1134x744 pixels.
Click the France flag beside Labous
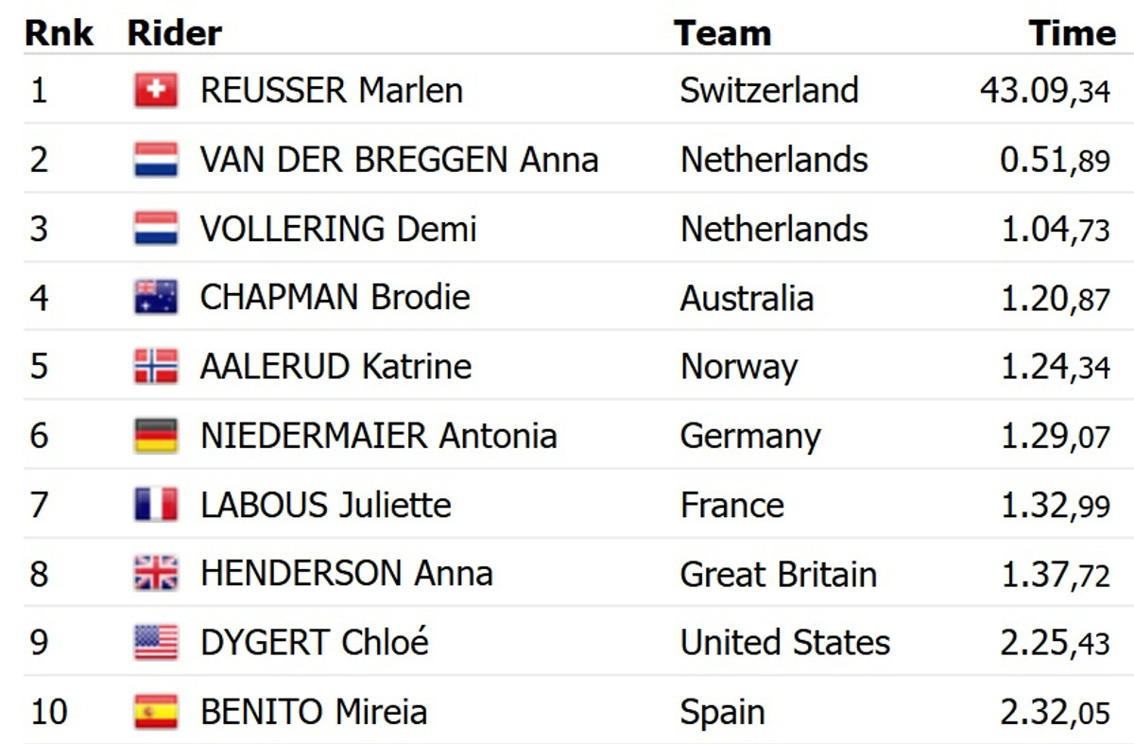point(156,505)
